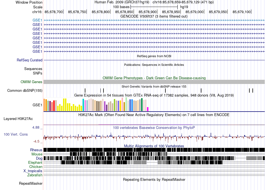
Task: Click the 'Scale' label
Action: pyautogui.click(x=38, y=7)
